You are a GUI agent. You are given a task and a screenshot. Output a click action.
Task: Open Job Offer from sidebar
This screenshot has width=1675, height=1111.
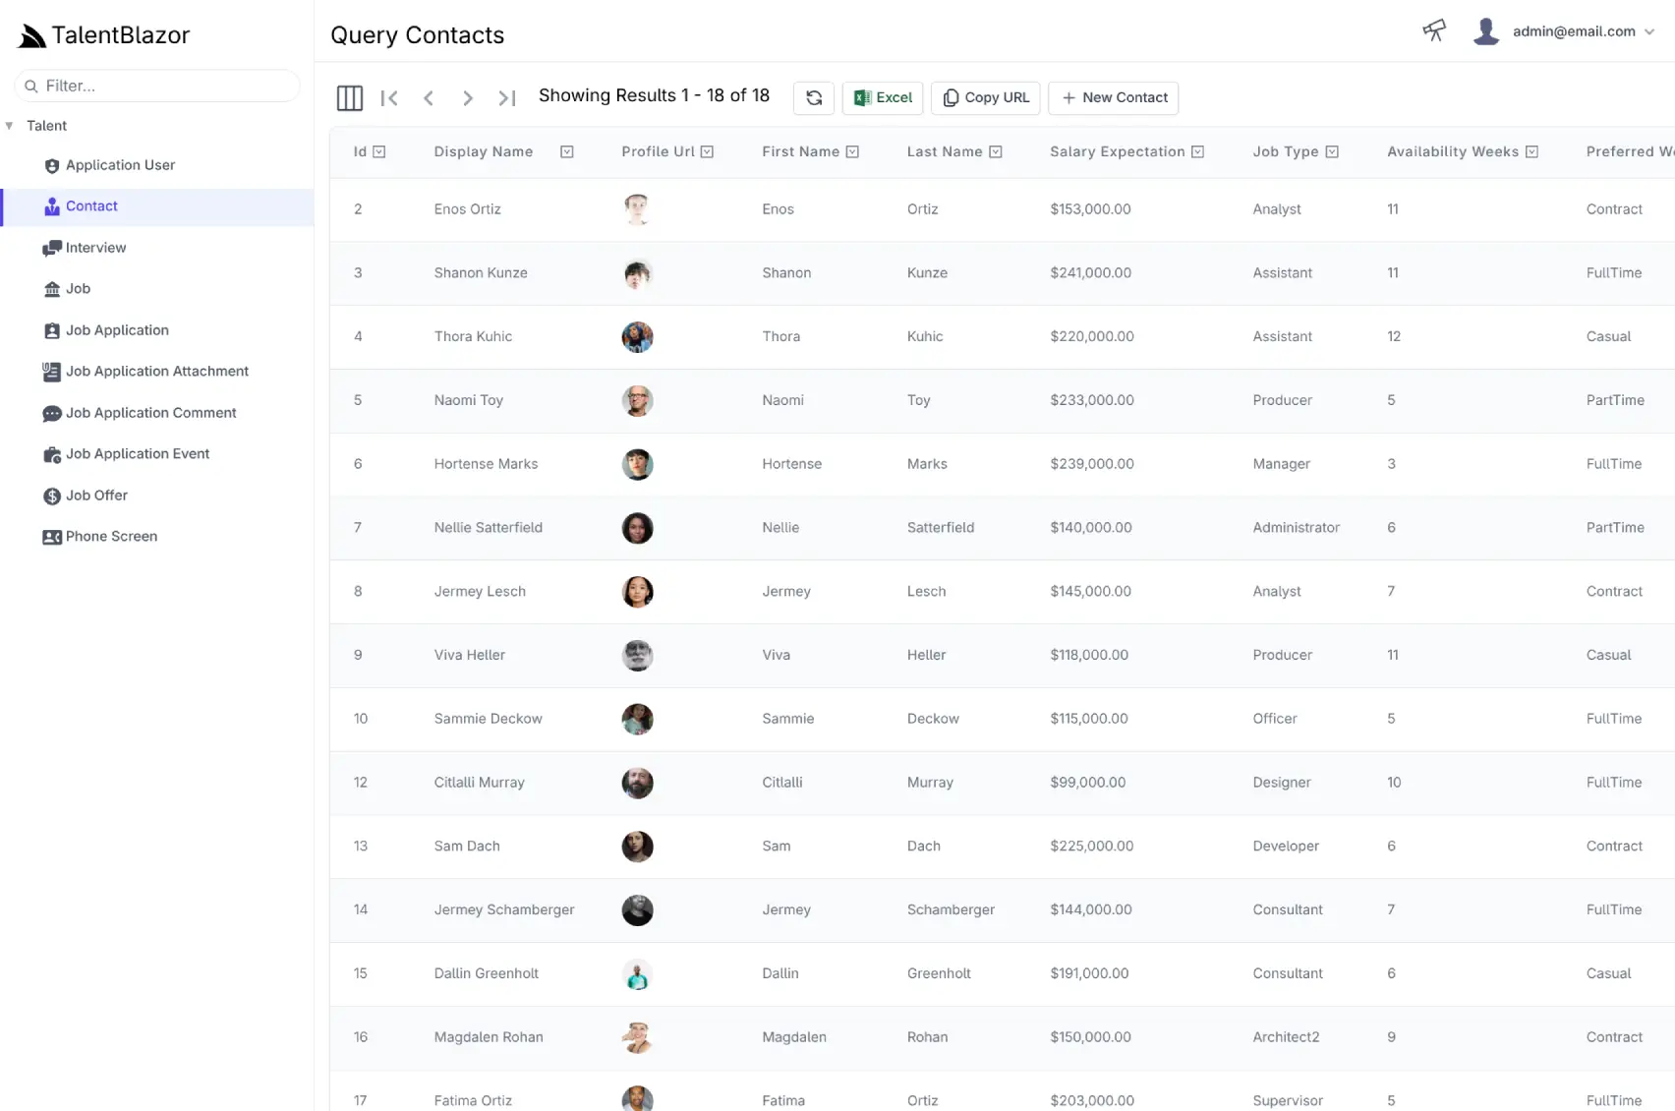pyautogui.click(x=96, y=496)
